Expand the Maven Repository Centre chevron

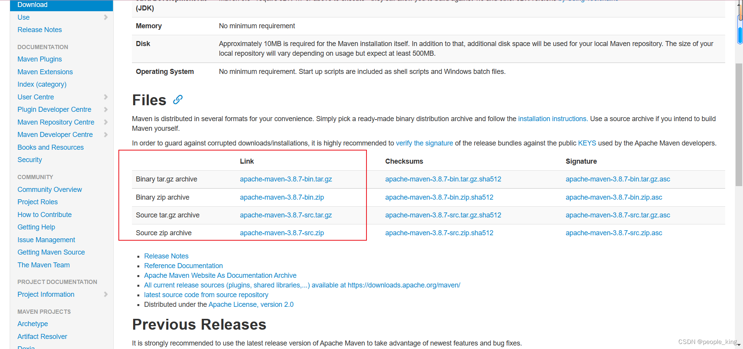pyautogui.click(x=106, y=122)
